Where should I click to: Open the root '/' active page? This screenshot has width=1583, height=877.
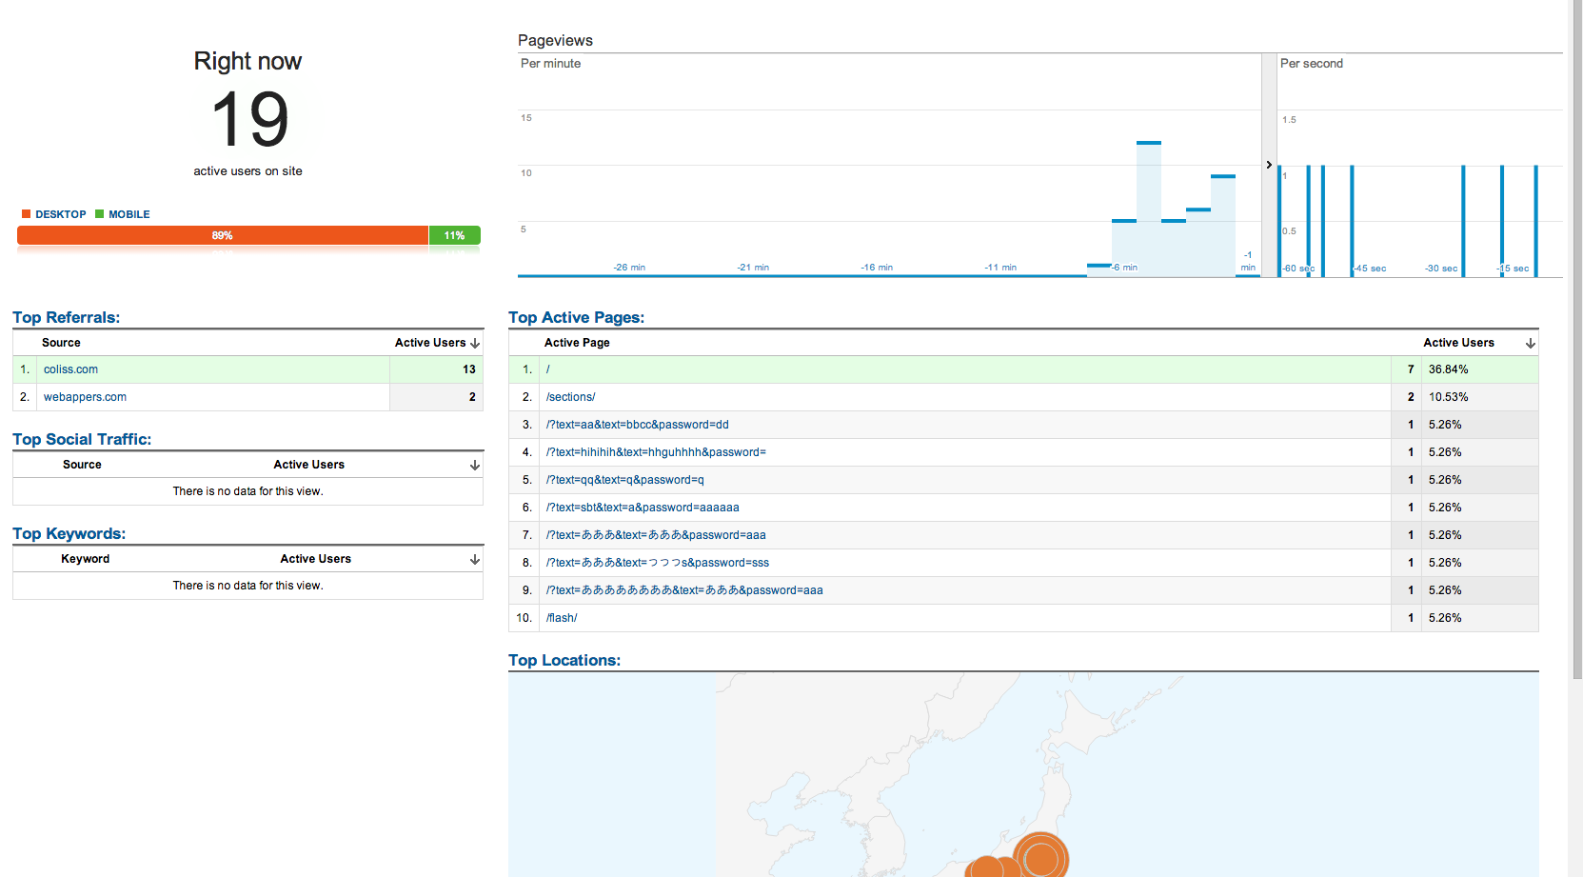pos(548,369)
